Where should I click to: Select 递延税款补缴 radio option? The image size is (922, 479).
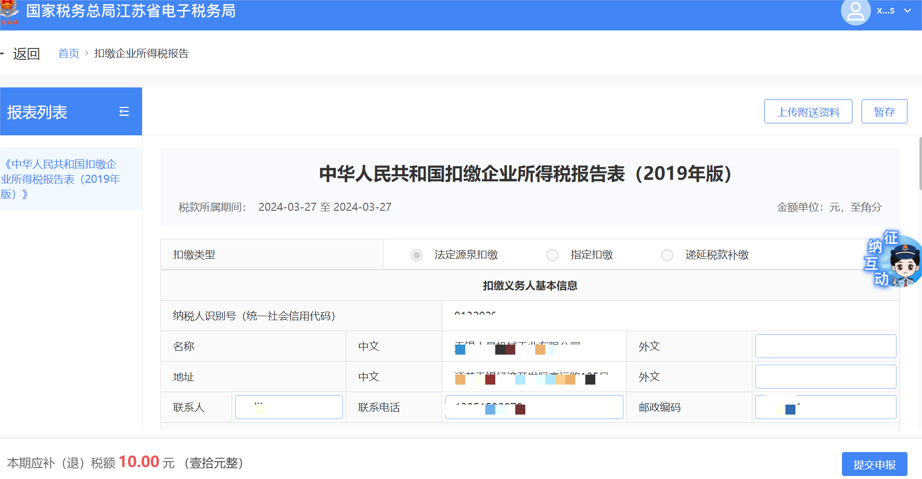coord(667,255)
